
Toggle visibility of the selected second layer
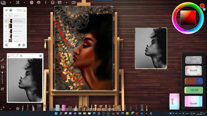pos(6,21)
